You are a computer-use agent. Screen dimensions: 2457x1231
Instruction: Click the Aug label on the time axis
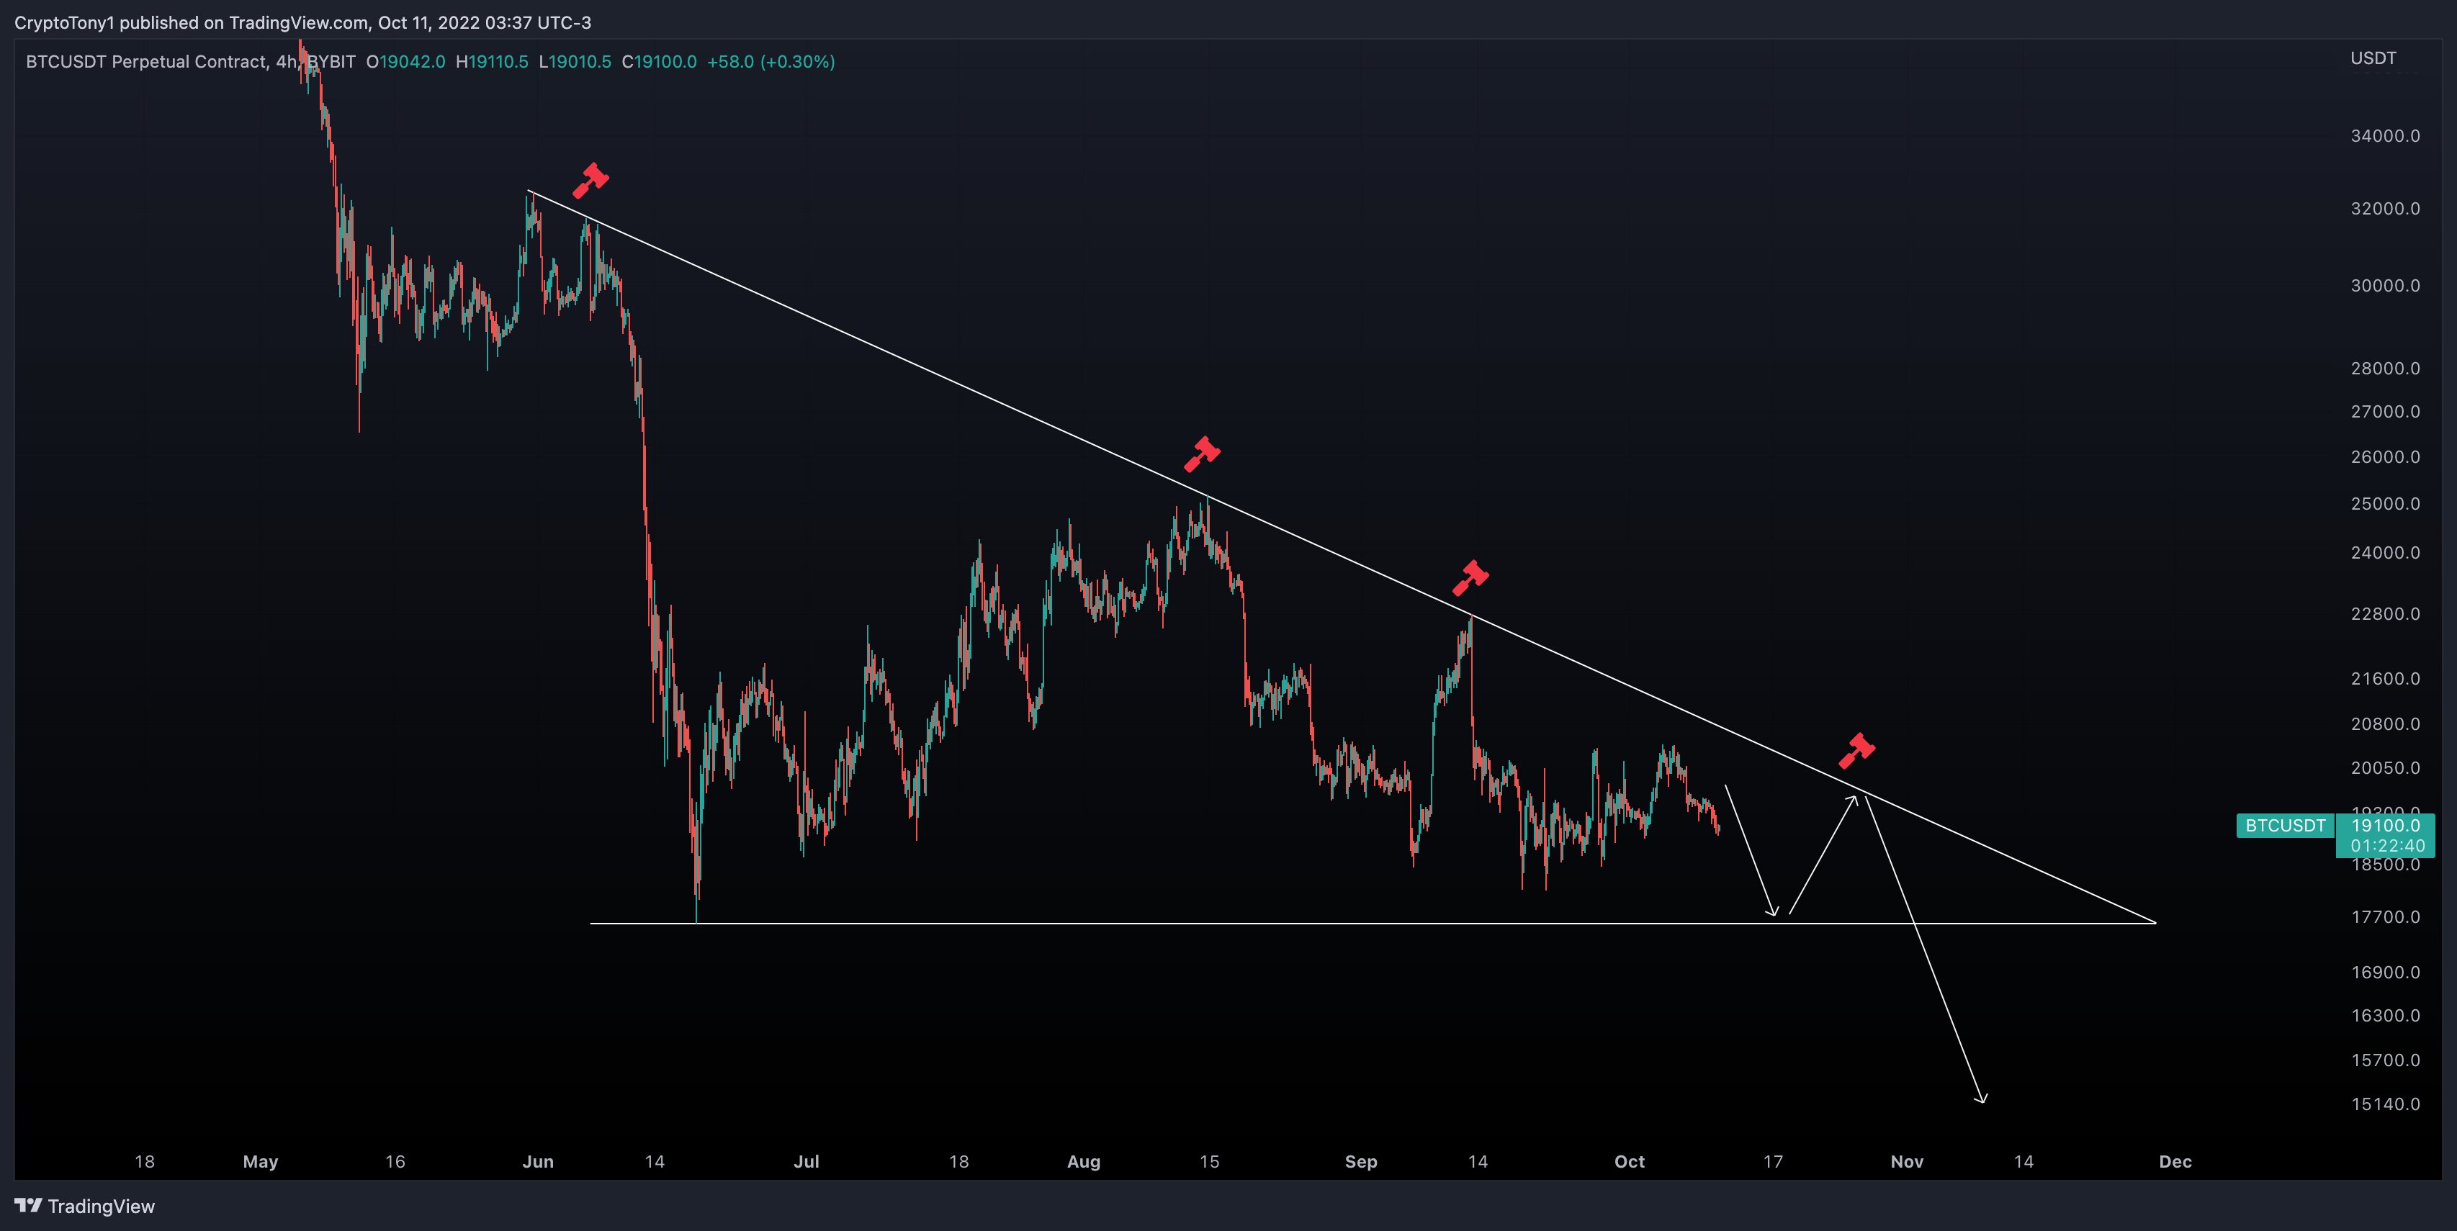click(1084, 1161)
